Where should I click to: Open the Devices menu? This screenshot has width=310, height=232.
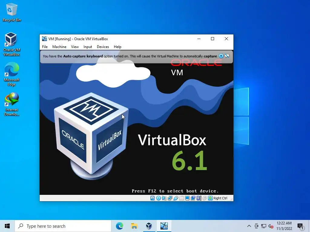pos(103,47)
